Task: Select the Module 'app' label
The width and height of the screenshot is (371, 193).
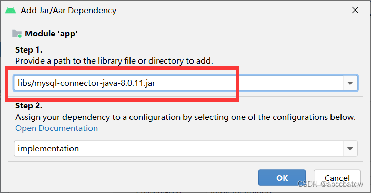Action: (x=51, y=34)
